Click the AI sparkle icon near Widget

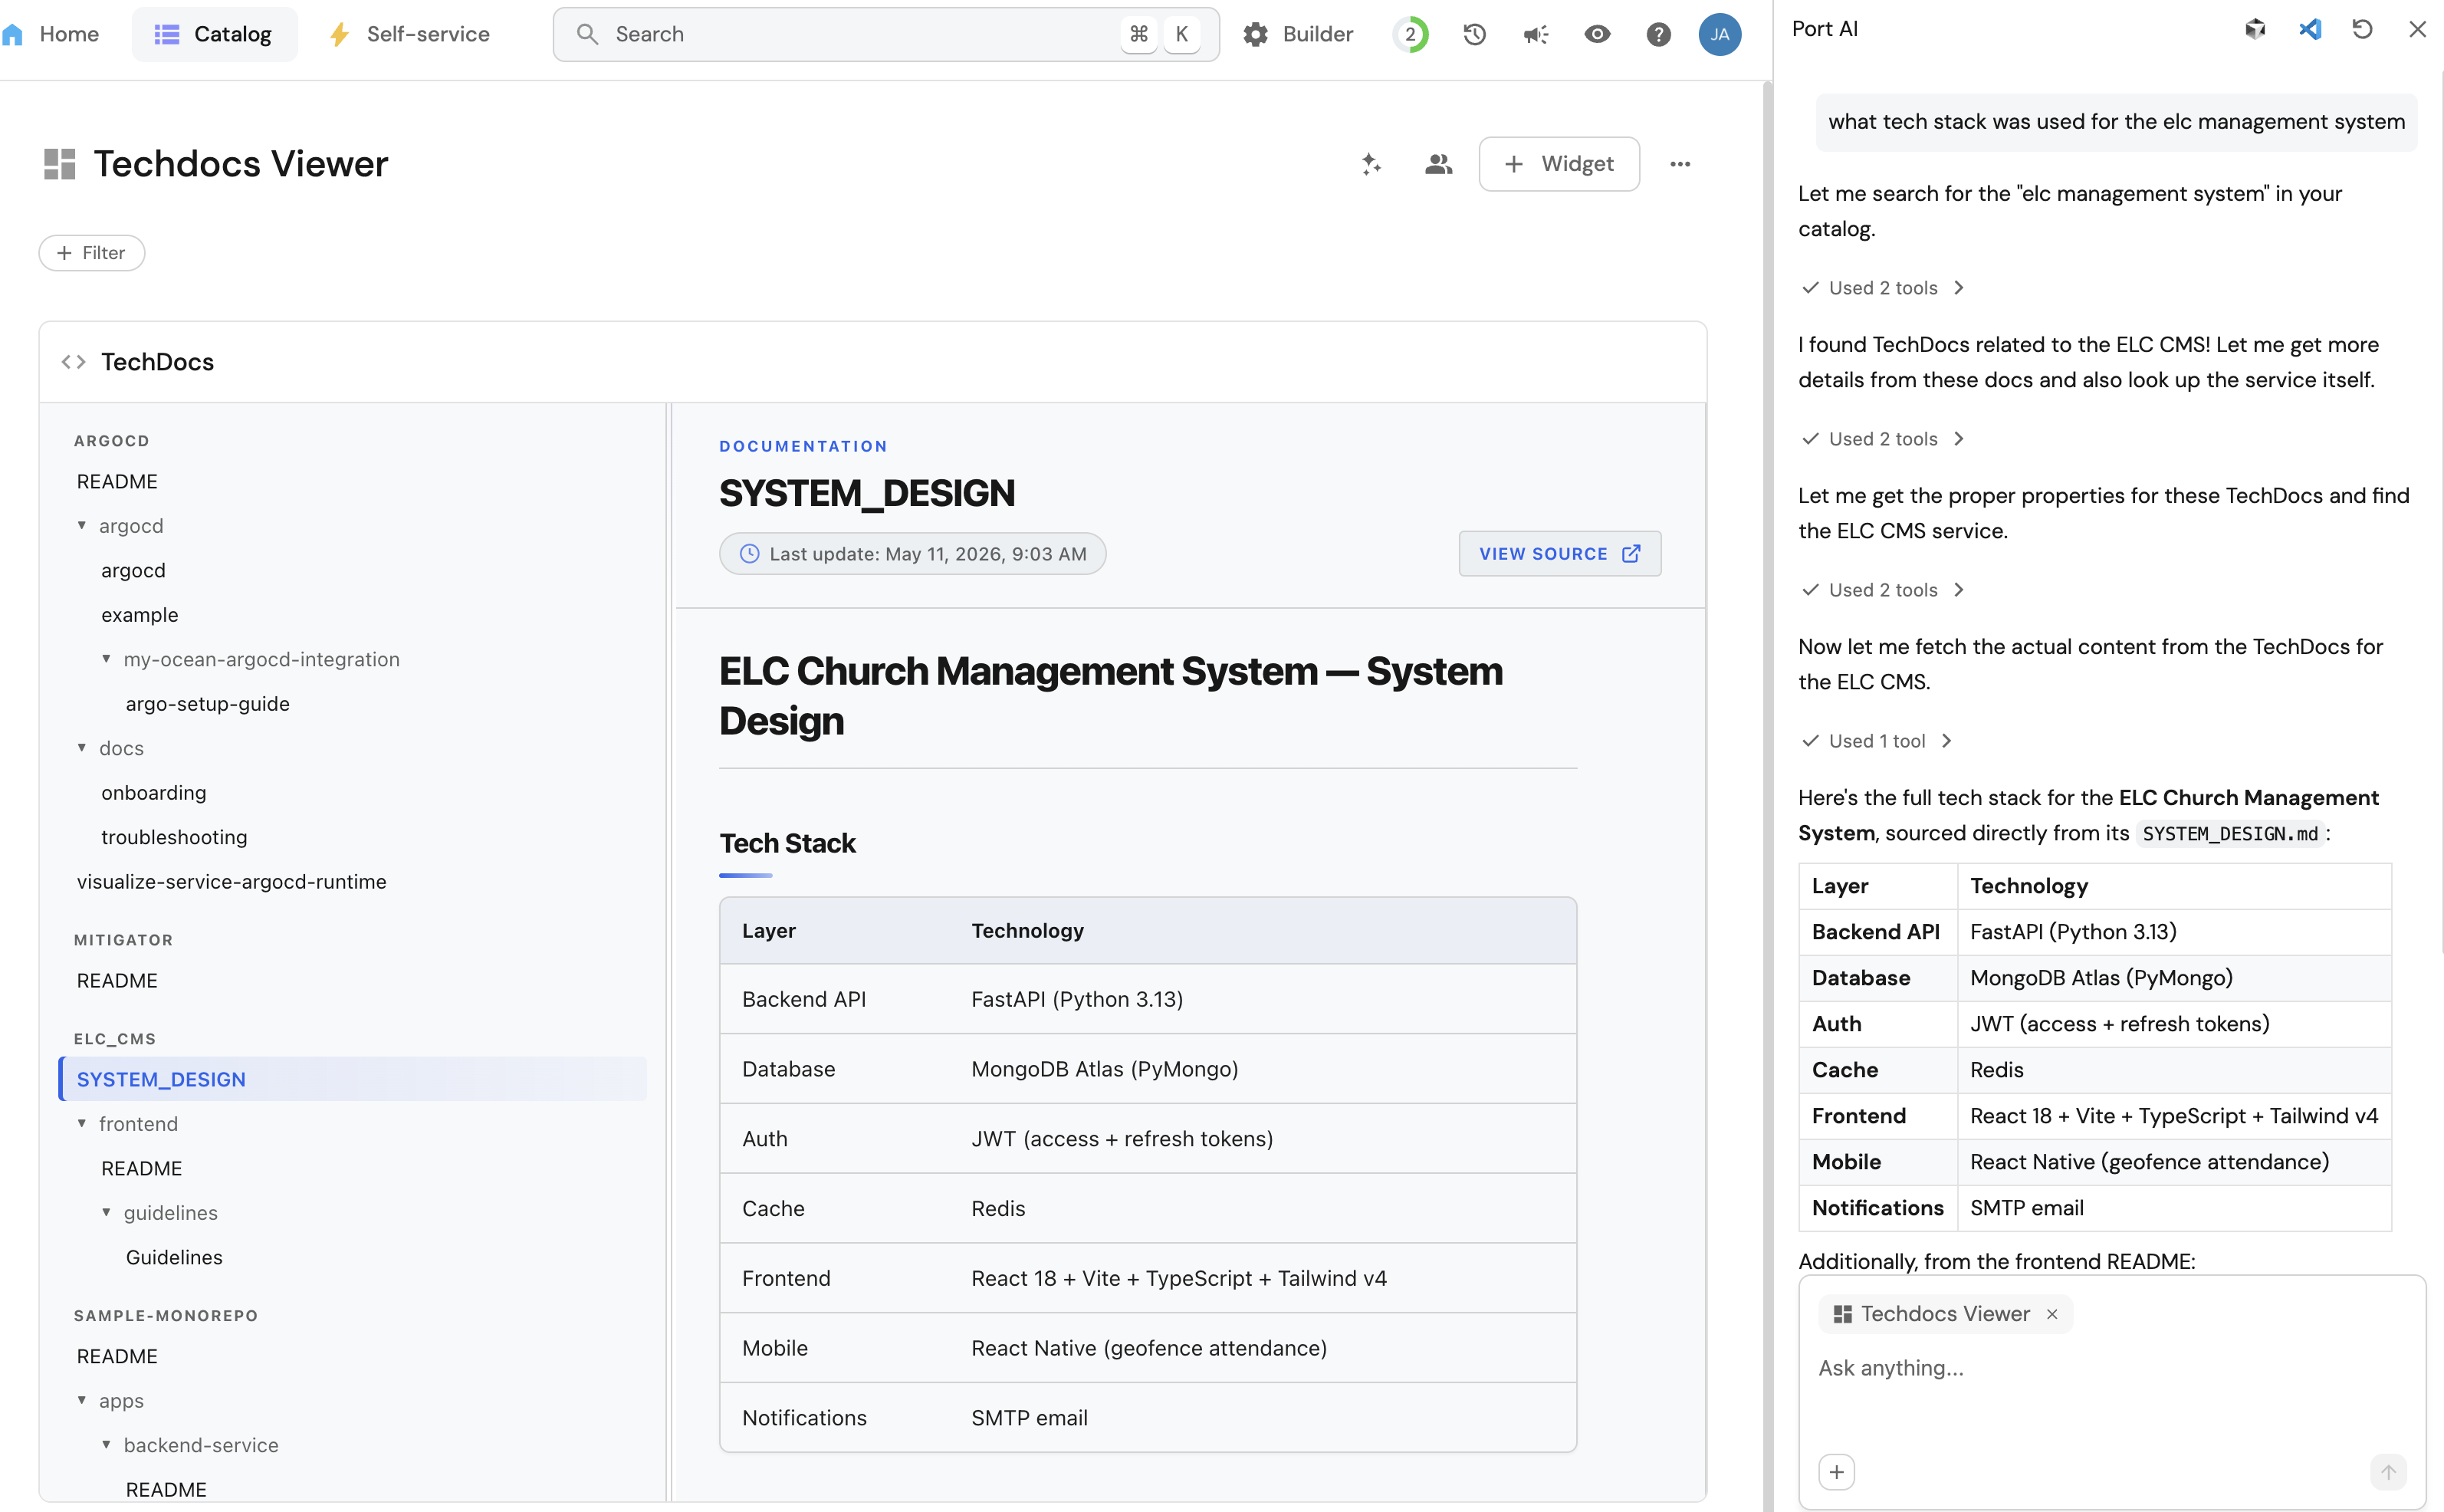click(1371, 164)
